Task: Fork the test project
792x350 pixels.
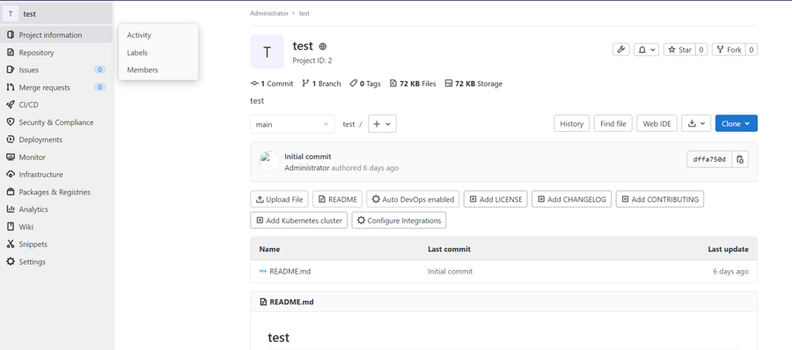Action: [x=729, y=49]
